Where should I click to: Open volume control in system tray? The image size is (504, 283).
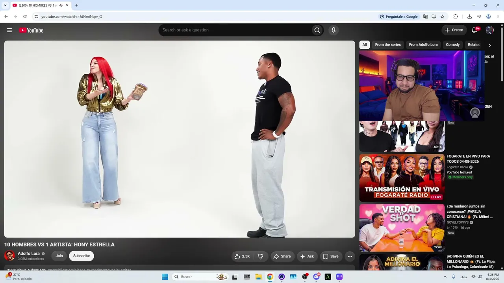click(x=480, y=277)
